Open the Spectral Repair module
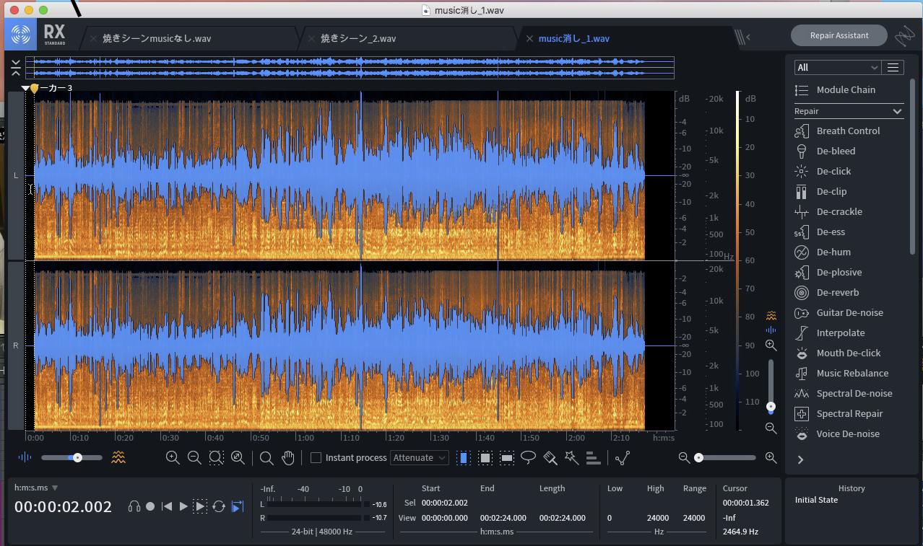923x546 pixels. click(849, 413)
